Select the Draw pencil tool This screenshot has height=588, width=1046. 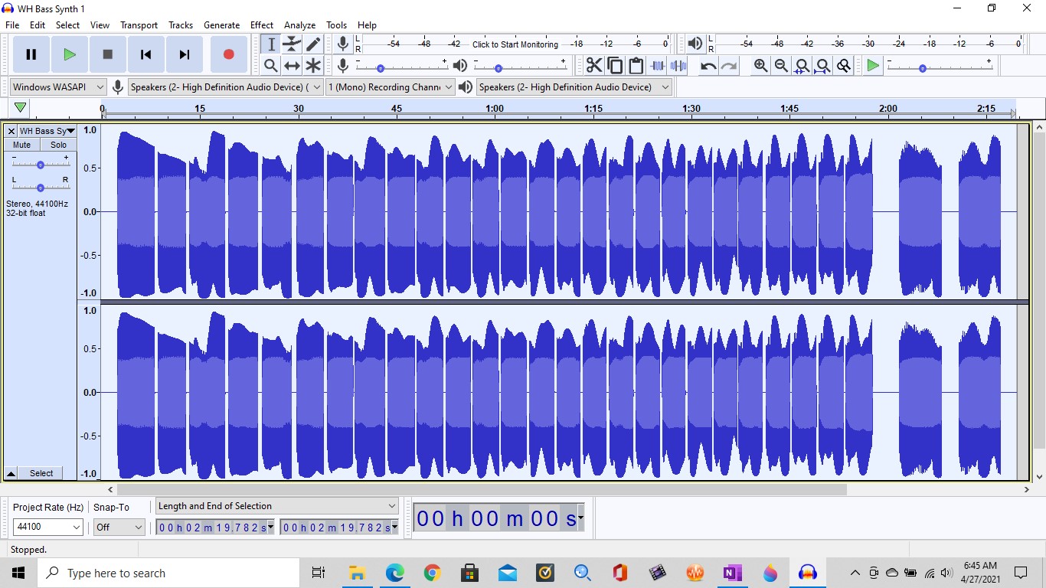point(313,44)
